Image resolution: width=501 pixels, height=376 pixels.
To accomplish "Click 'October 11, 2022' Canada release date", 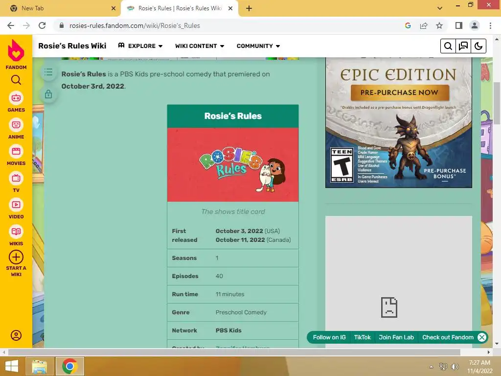I will click(x=240, y=240).
